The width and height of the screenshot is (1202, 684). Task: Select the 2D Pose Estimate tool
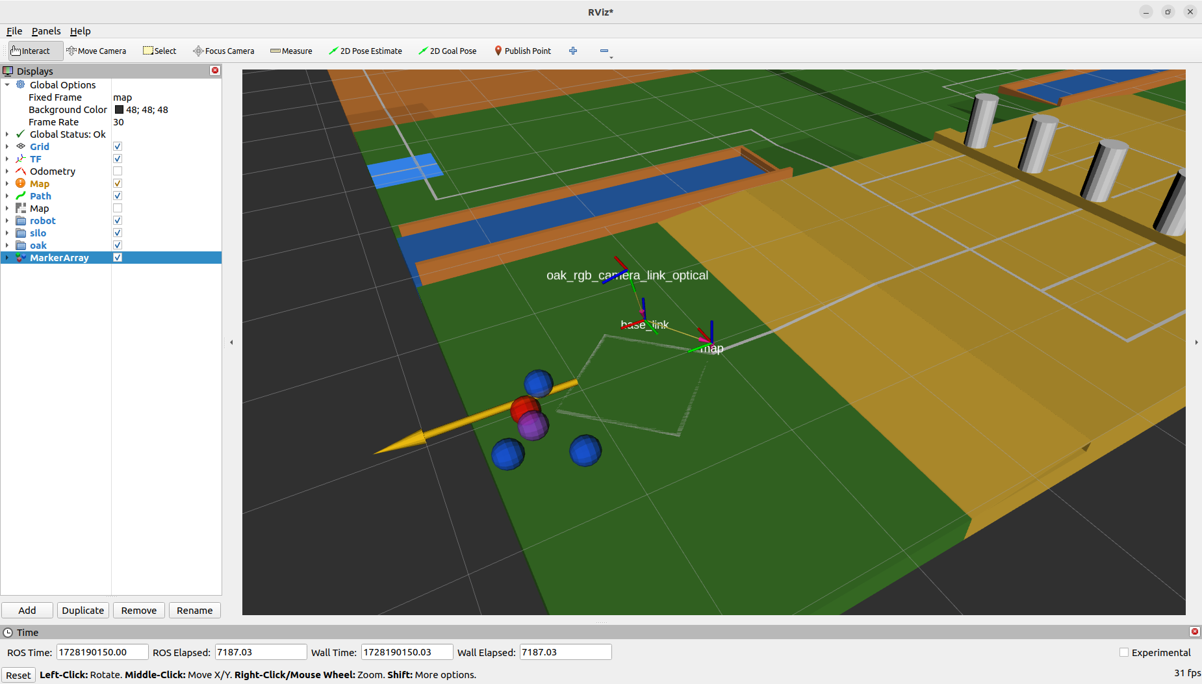tap(365, 51)
